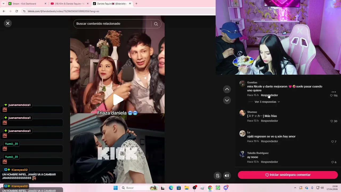The height and width of the screenshot is (192, 341).
Task: Close the Kick Dashboard tab
Action: 45,4
